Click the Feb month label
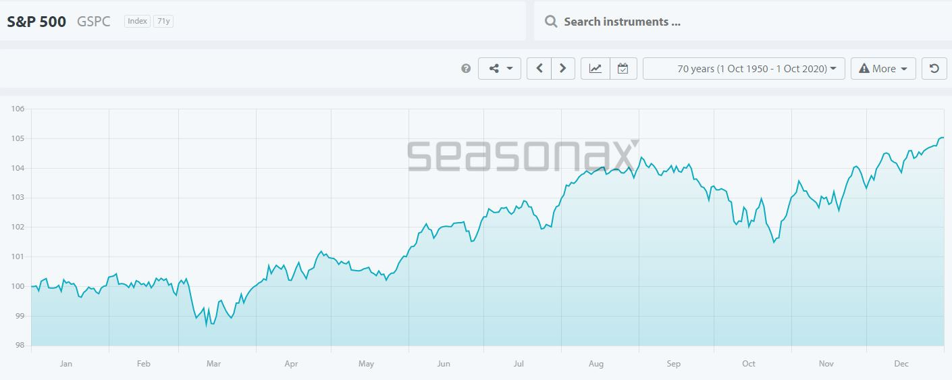 pos(143,364)
